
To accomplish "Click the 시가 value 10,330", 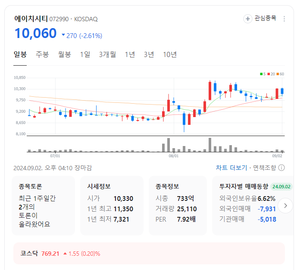I will coord(123,199).
